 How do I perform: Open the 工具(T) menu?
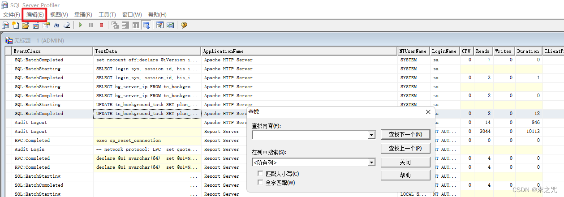(x=107, y=15)
